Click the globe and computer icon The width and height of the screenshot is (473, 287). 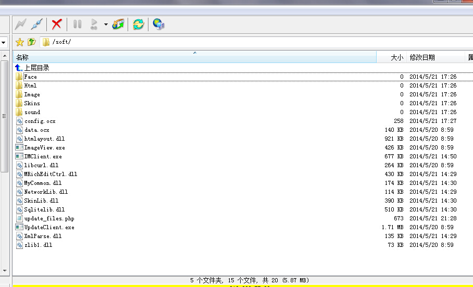tap(158, 24)
